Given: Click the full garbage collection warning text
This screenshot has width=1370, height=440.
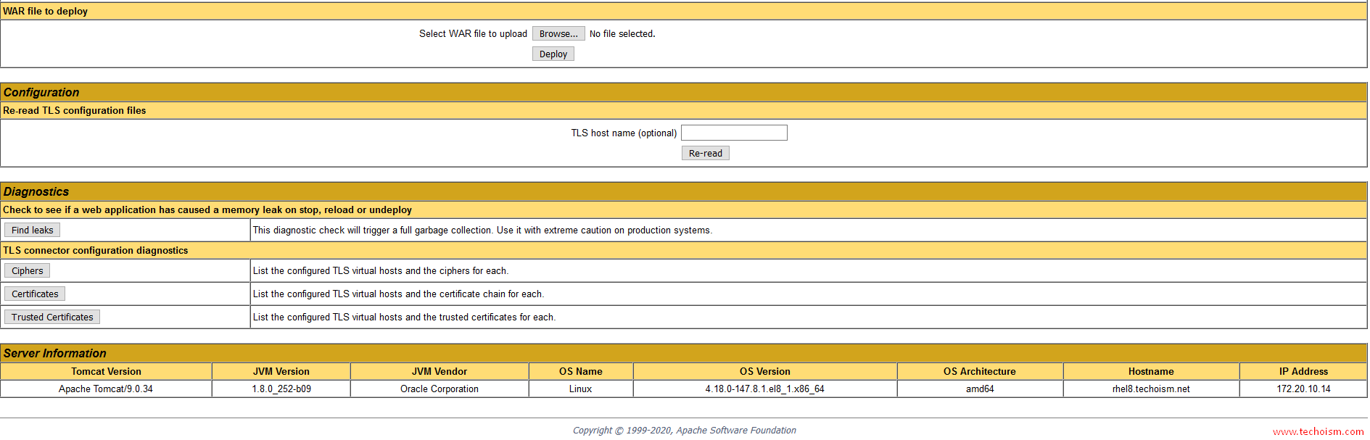Looking at the screenshot, I should [482, 230].
